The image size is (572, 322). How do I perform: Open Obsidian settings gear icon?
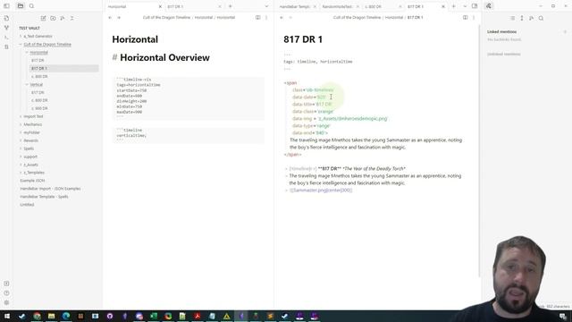pyautogui.click(x=6, y=302)
